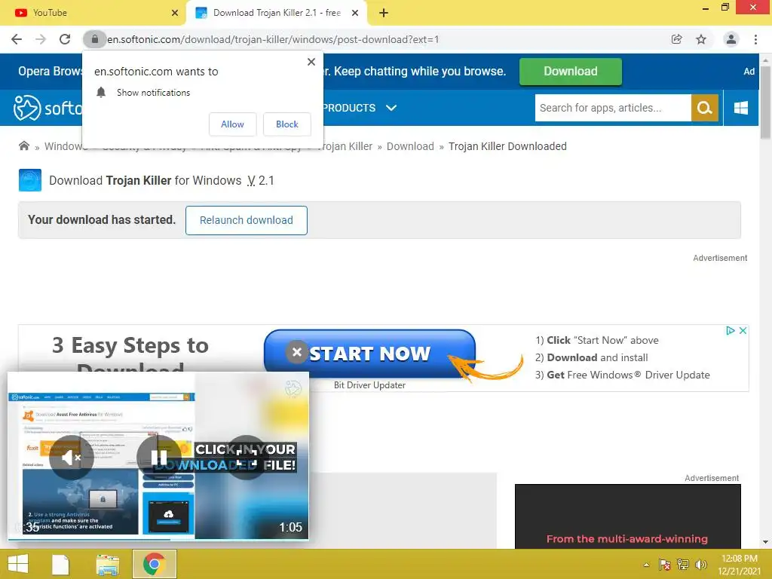The height and width of the screenshot is (579, 772).
Task: Share this page via the share icon
Action: (676, 39)
